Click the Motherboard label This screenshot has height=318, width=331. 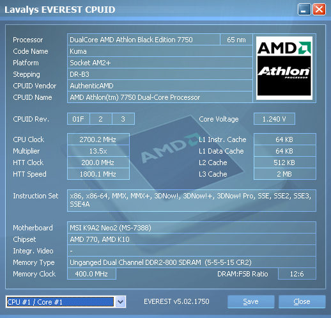[x=33, y=228]
